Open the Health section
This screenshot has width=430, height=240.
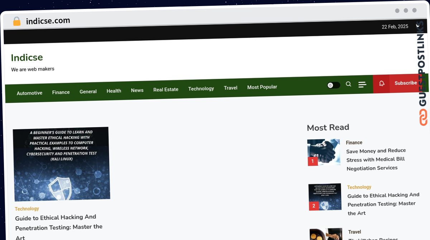[x=114, y=91]
